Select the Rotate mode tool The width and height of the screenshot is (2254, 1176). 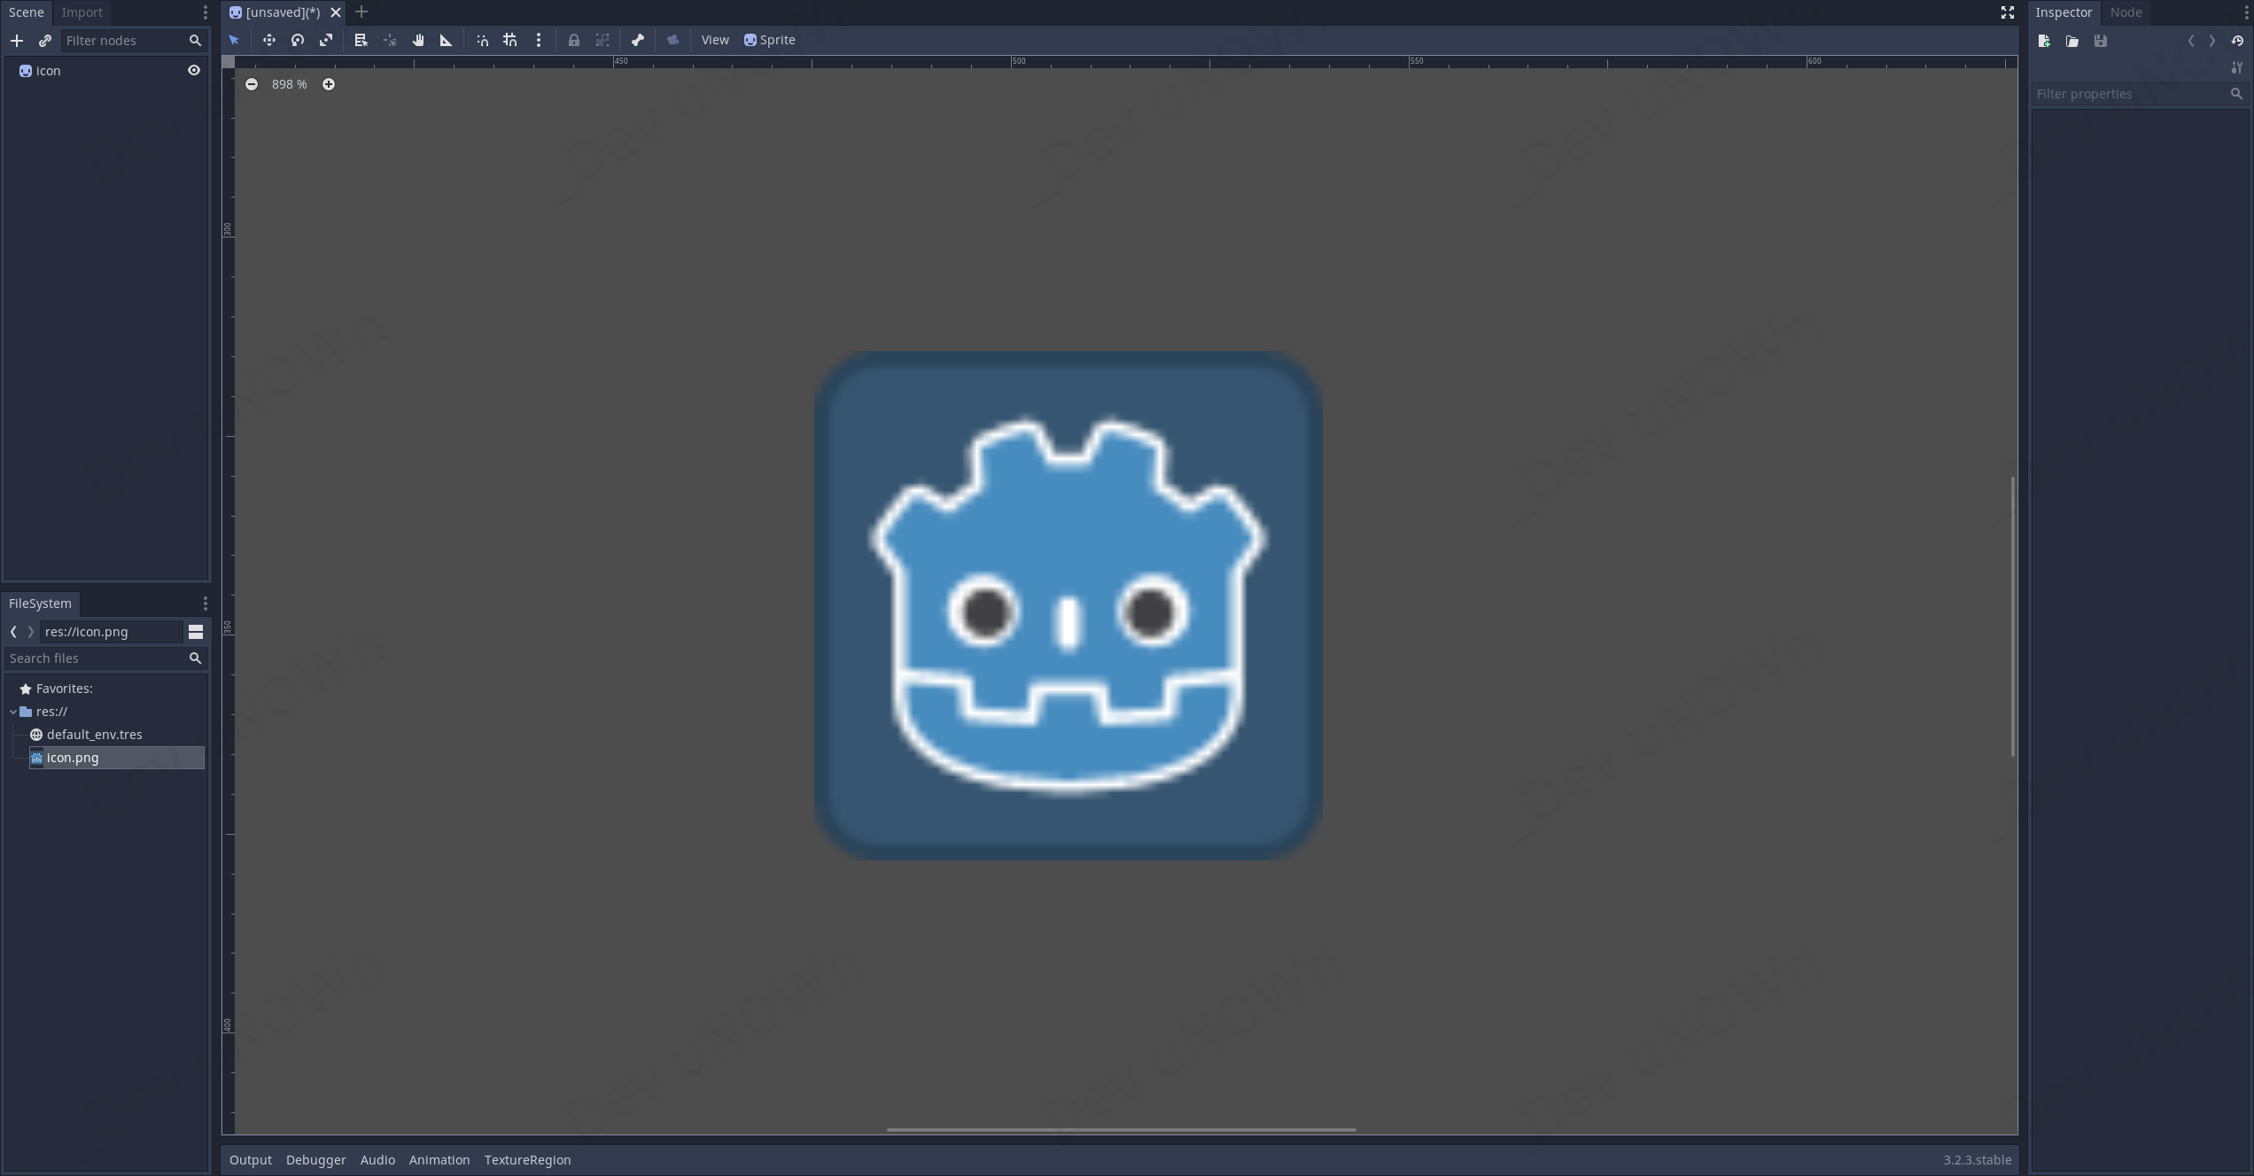(298, 40)
